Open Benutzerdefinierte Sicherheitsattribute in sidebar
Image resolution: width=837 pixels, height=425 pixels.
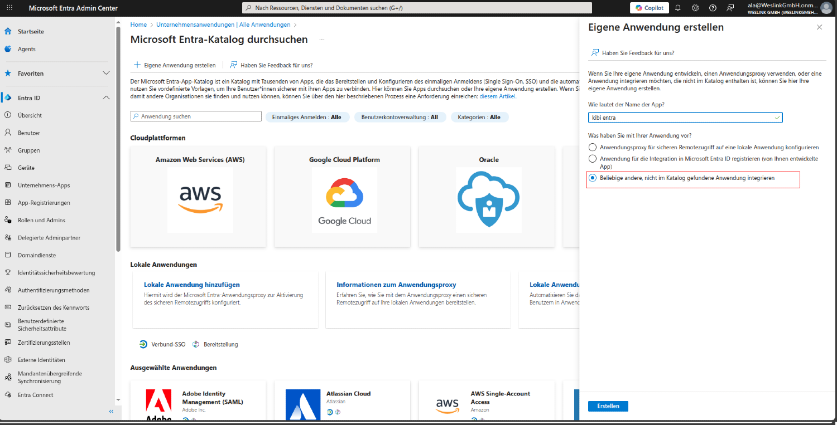42,325
